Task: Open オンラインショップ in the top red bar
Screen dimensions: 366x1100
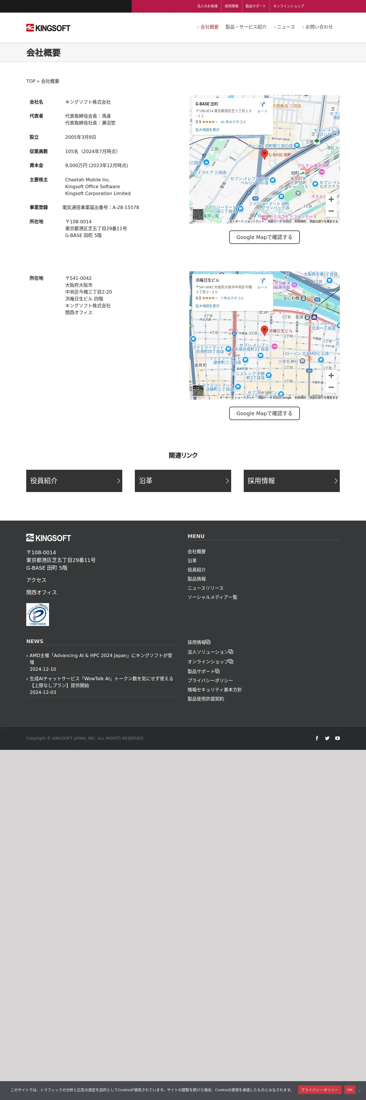Action: click(x=288, y=6)
